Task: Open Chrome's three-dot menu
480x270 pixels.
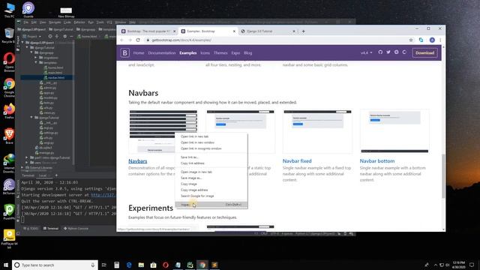Action: tap(440, 40)
